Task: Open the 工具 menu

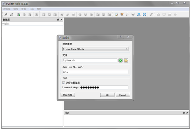Action: pyautogui.click(x=31, y=9)
